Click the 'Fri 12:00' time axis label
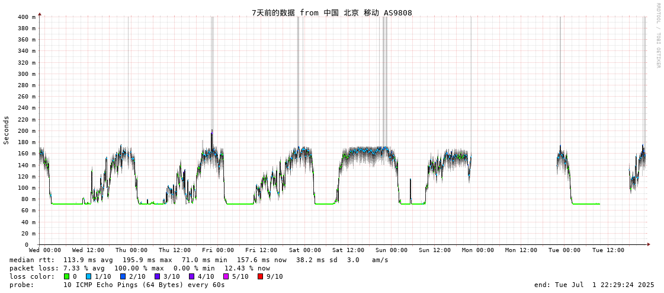 [x=261, y=250]
